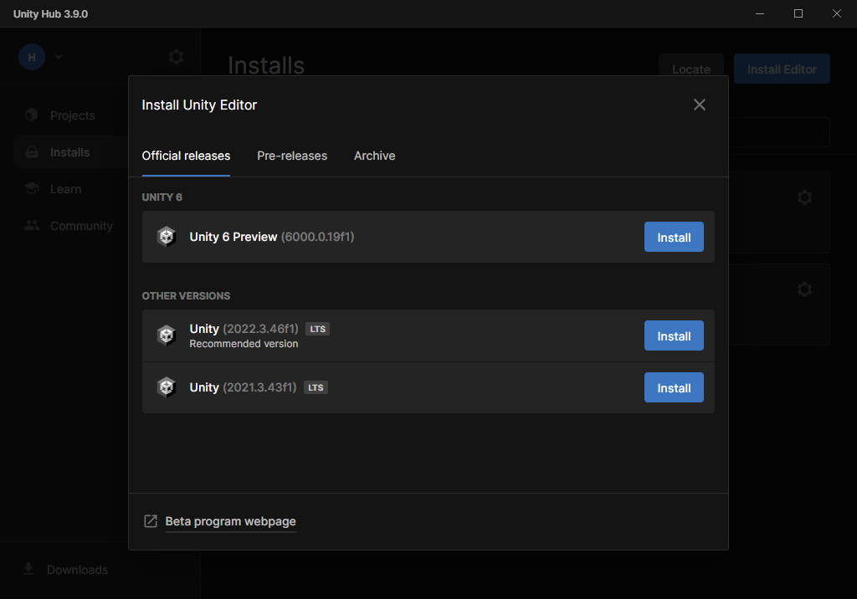This screenshot has width=857, height=599.
Task: Click the Unity cube icon for 2021.3.43f1
Action: [167, 387]
